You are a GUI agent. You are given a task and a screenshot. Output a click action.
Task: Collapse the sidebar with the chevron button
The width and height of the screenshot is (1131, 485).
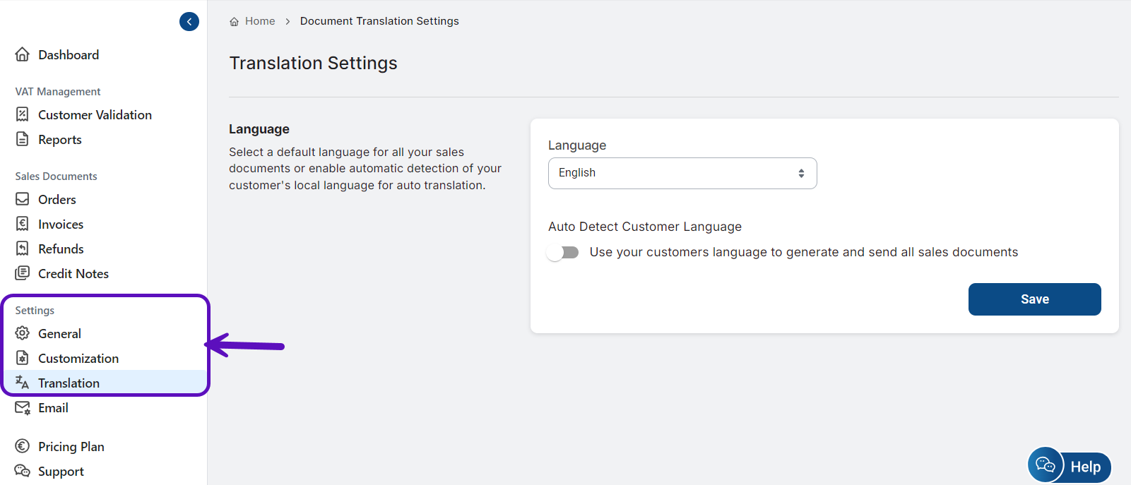(189, 22)
